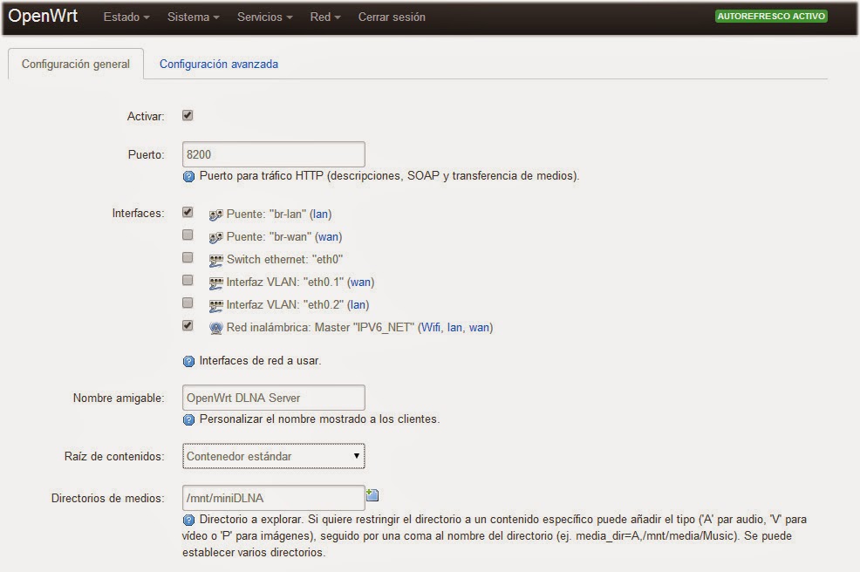Click the Puerto input field

(x=273, y=154)
